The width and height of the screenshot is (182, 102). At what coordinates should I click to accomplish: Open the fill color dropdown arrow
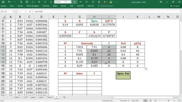(x=113, y=2)
